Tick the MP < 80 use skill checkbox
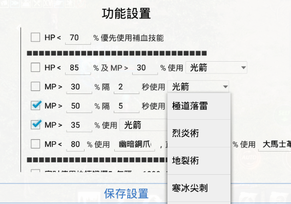The width and height of the screenshot is (291, 204). 35,144
